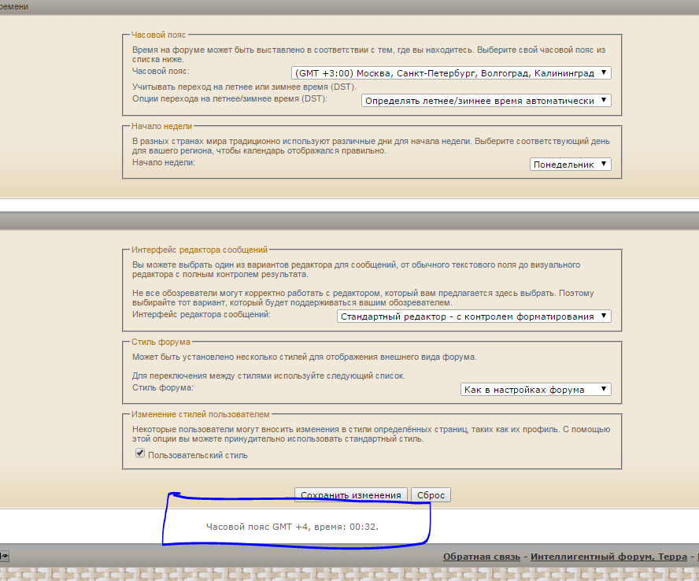
Task: Click the DST options field label
Action: click(230, 98)
